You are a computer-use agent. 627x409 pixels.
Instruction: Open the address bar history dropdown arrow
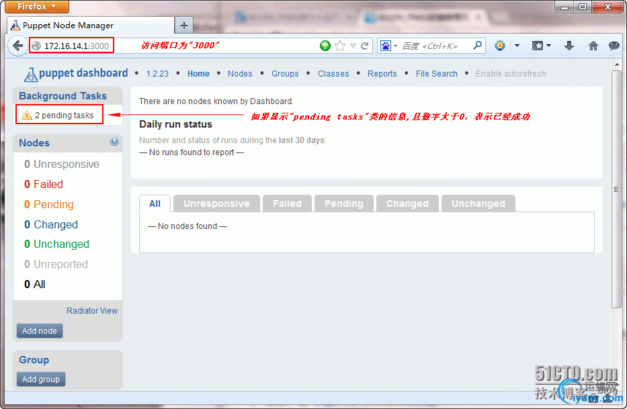(x=353, y=46)
